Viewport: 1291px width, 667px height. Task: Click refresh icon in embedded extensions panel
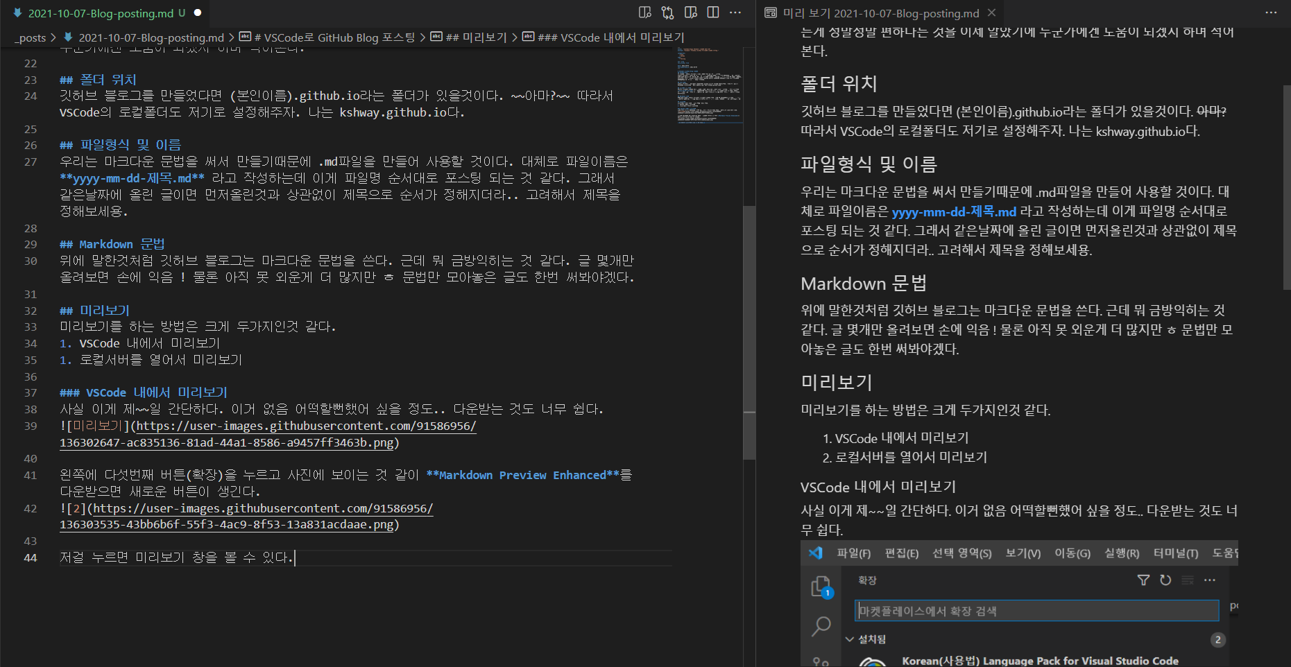click(x=1165, y=580)
